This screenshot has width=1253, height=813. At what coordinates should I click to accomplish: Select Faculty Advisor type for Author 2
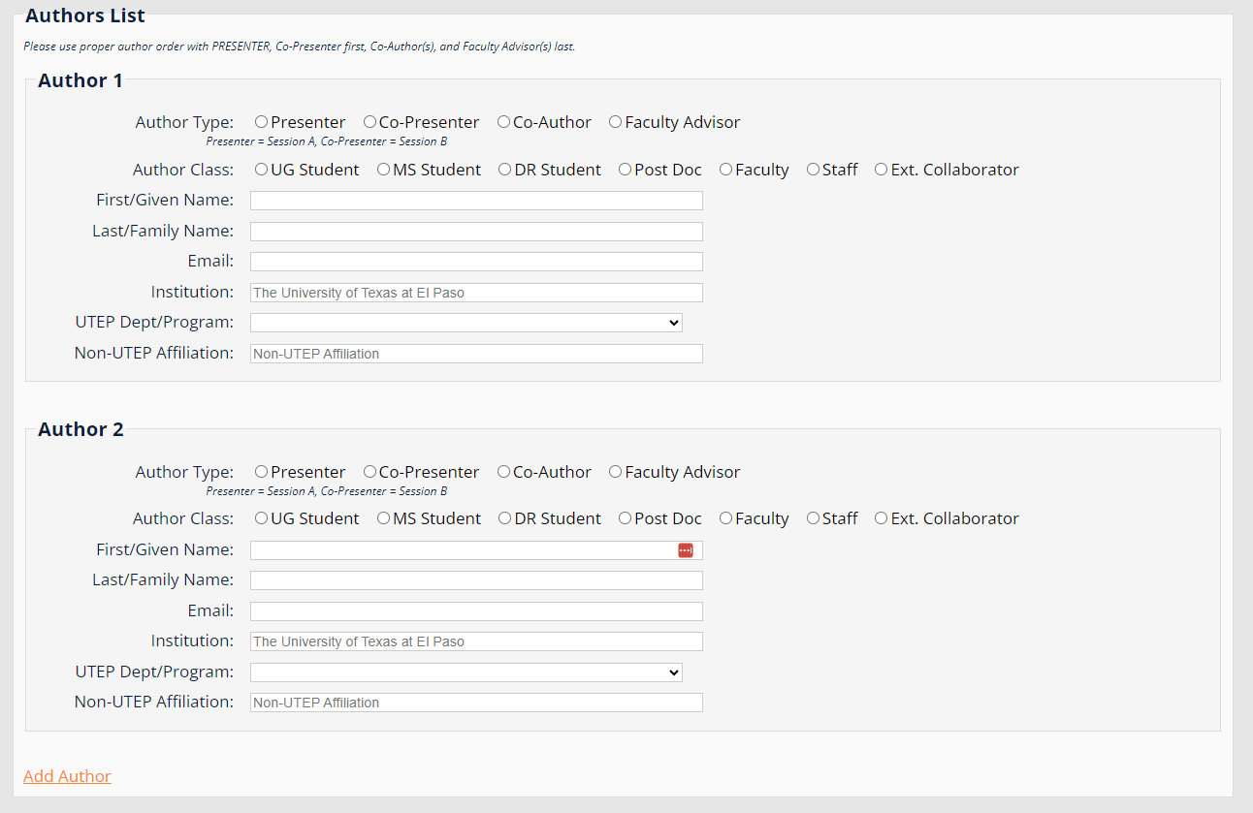[x=615, y=472]
